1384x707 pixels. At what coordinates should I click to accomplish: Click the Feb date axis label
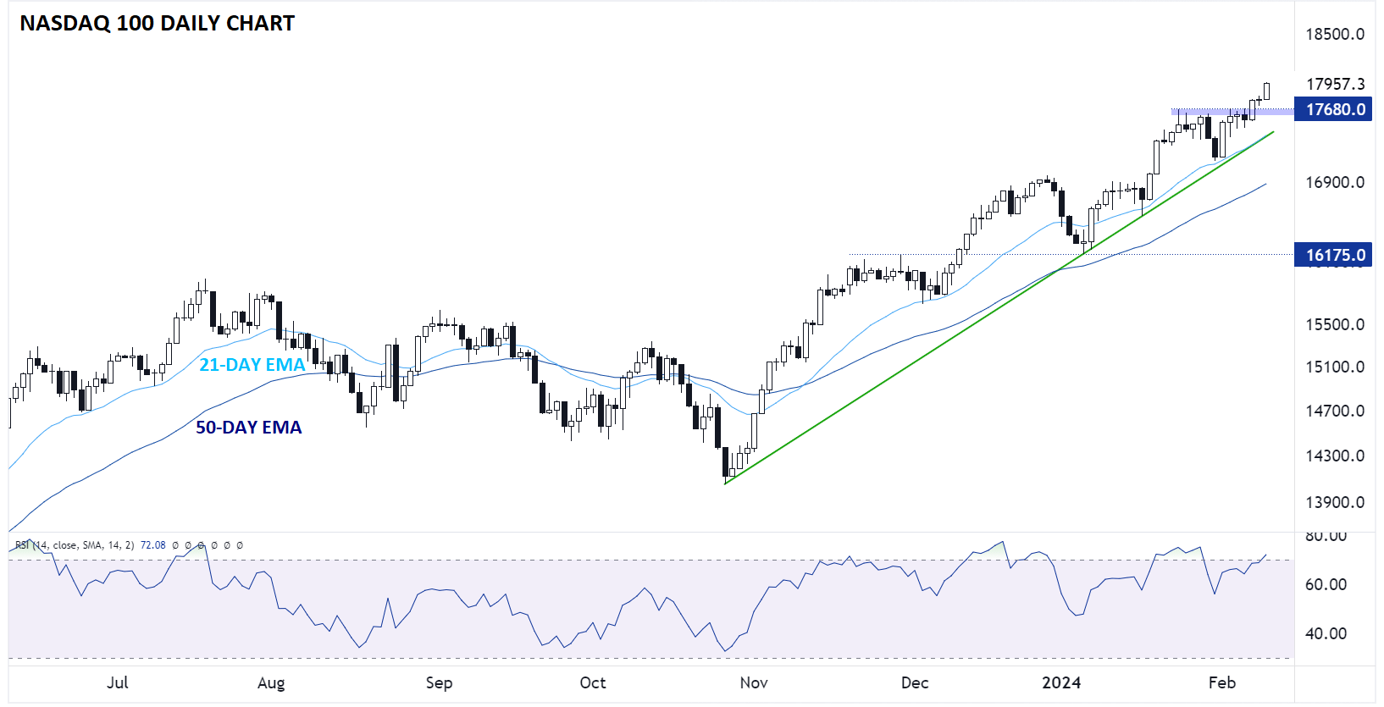(x=1222, y=682)
